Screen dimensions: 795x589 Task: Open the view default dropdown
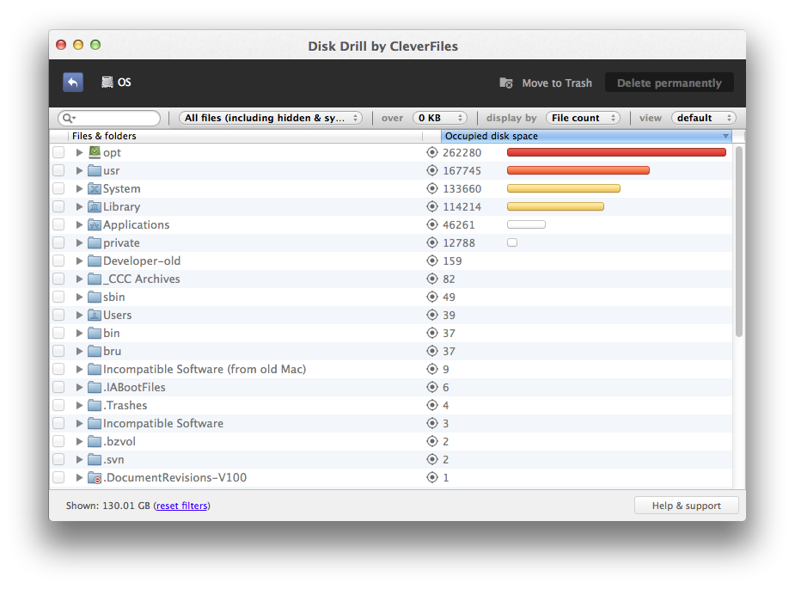[x=704, y=118]
